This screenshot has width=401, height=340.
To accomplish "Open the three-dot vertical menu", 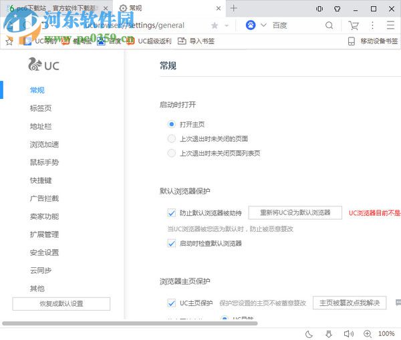I will pyautogui.click(x=372, y=25).
